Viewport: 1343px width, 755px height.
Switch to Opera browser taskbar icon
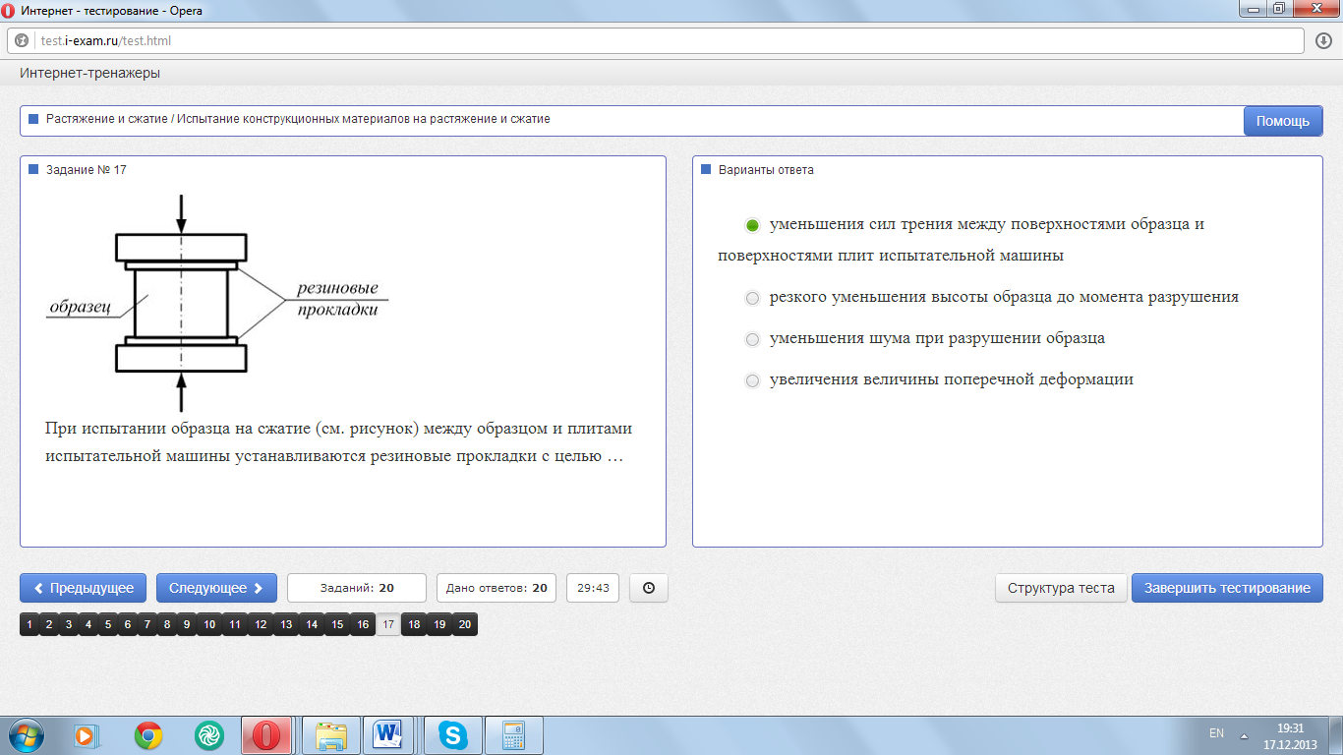[x=268, y=735]
